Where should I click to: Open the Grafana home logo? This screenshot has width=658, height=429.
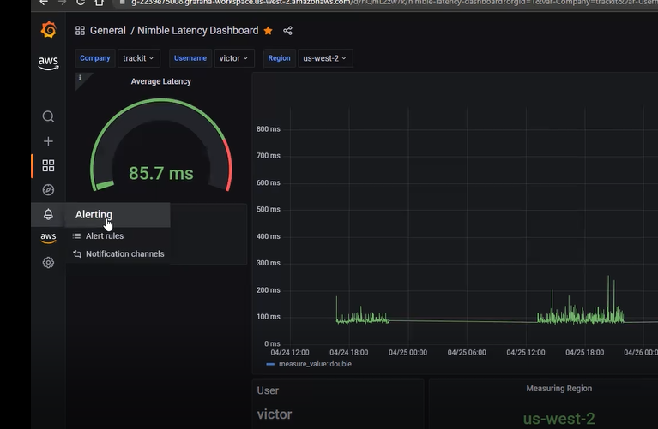[x=49, y=30]
